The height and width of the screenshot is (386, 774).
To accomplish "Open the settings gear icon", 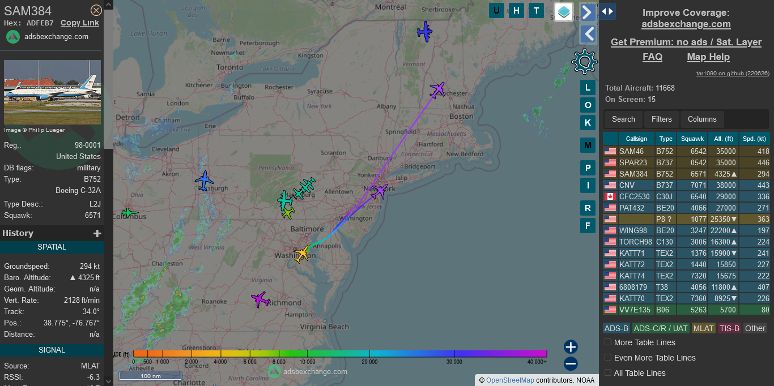I will pyautogui.click(x=585, y=61).
